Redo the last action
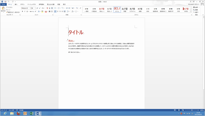Viewport: 205px width, 116px height. click(x=13, y=2)
